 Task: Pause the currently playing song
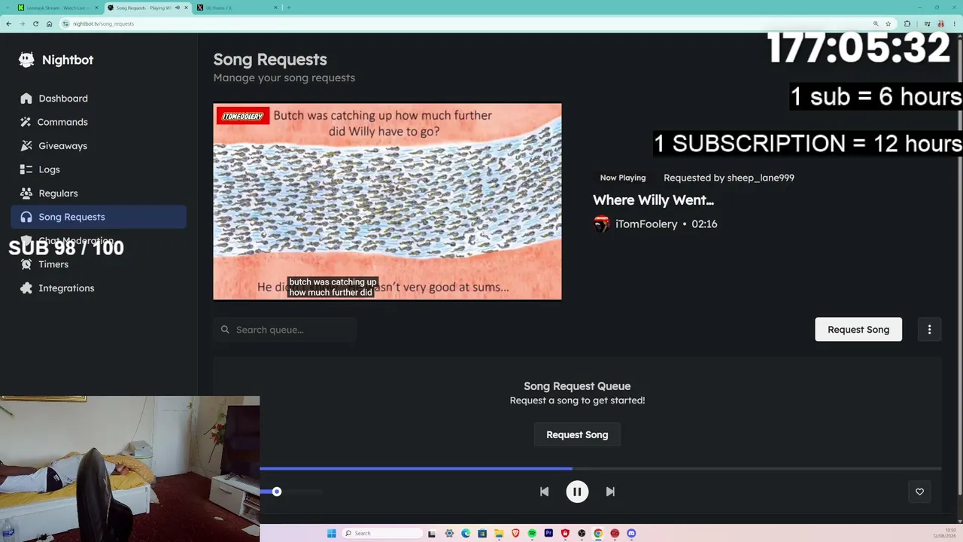[x=577, y=492]
